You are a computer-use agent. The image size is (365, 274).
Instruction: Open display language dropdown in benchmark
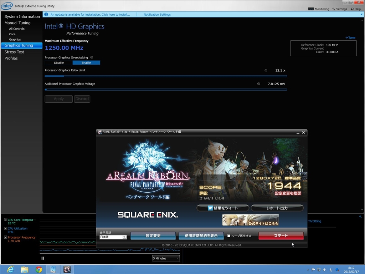[113, 237]
